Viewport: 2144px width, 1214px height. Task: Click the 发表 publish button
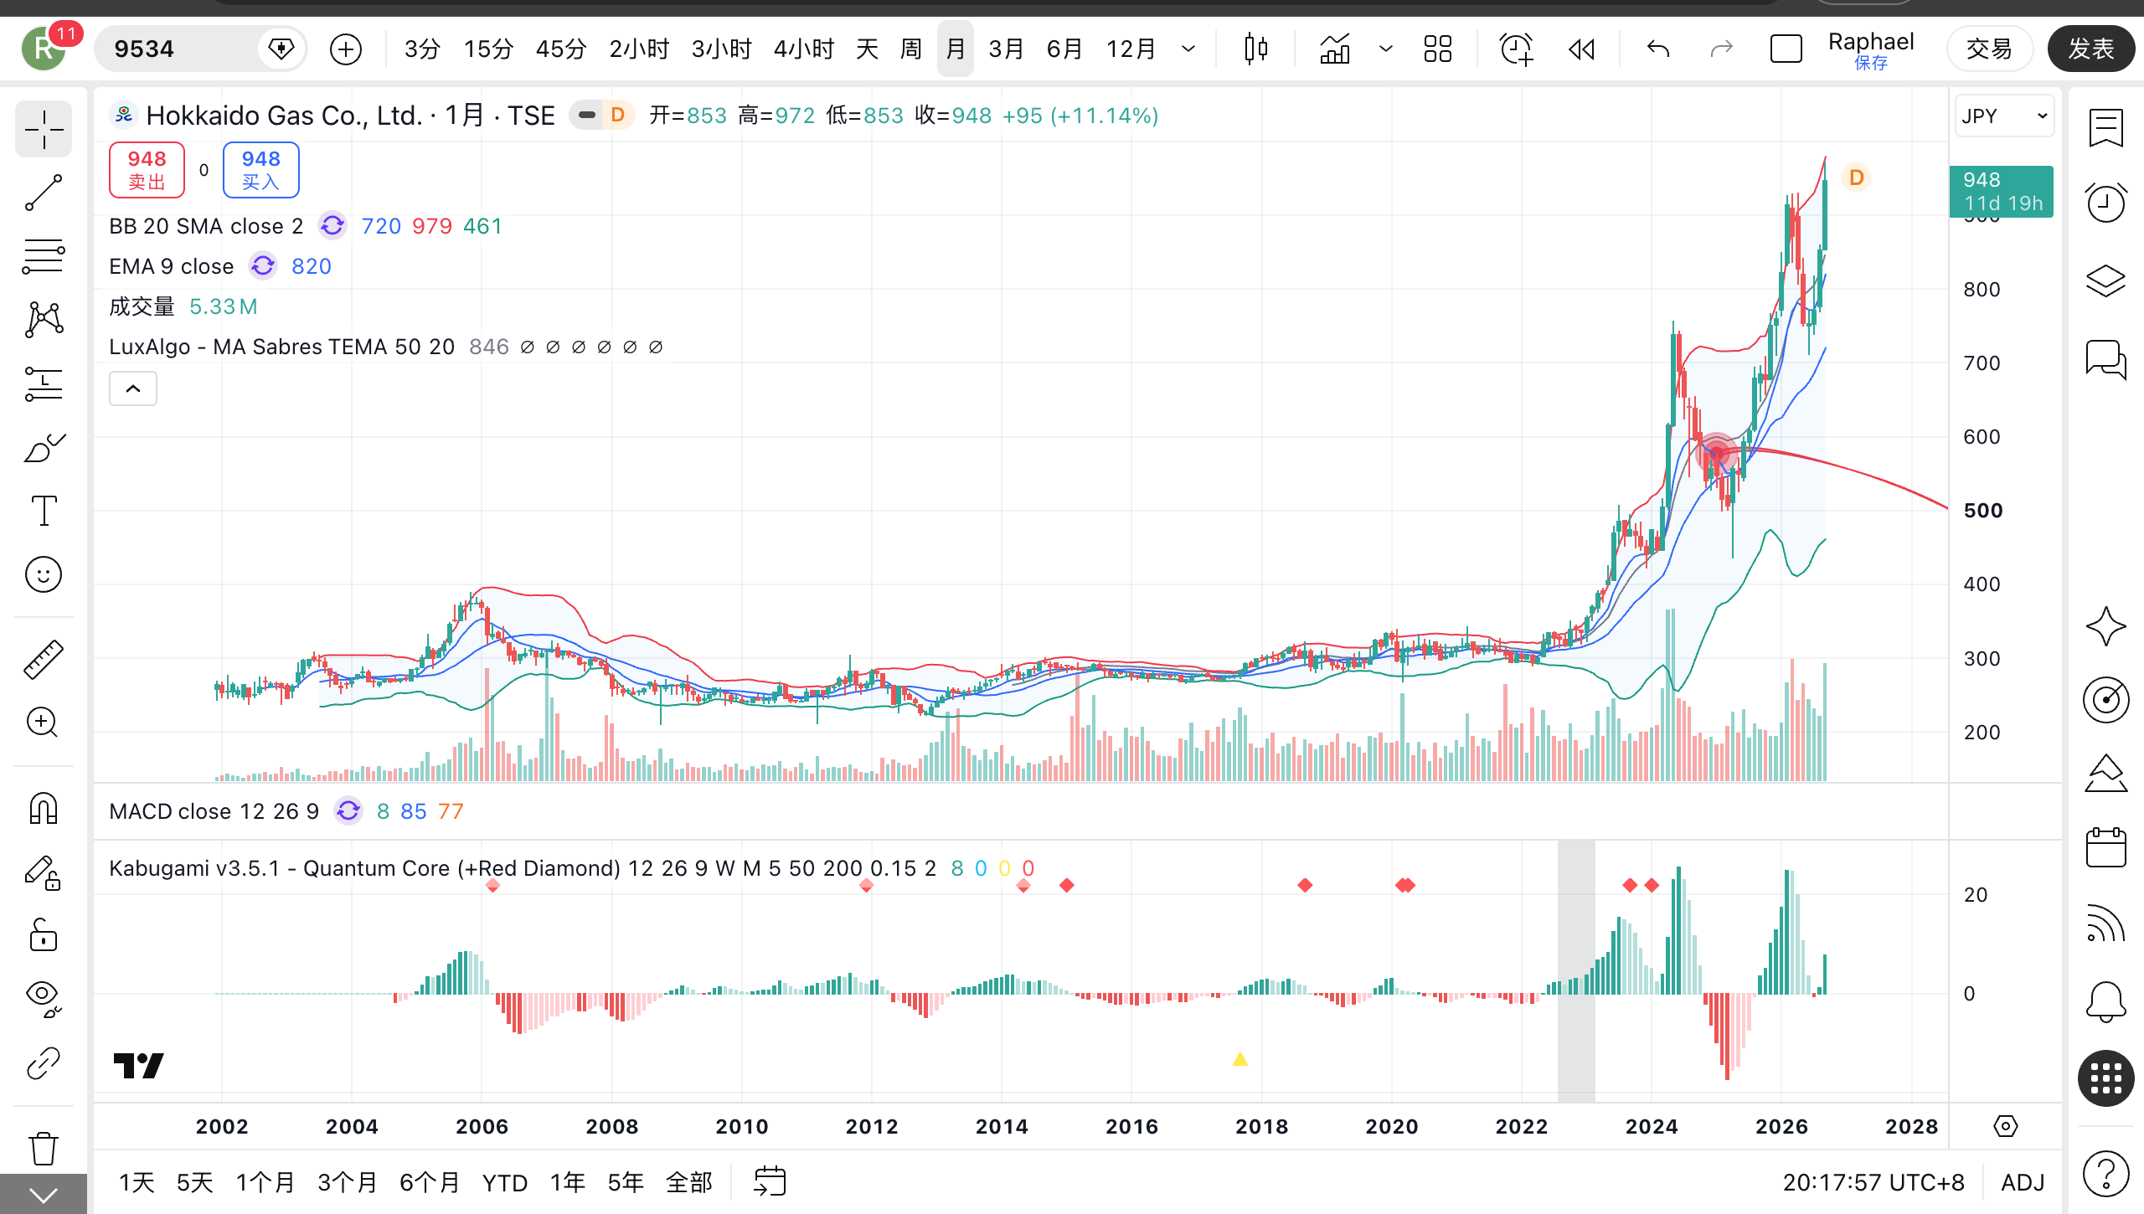(2091, 49)
